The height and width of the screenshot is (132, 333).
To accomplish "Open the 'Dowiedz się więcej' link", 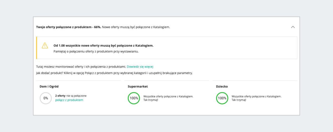I will tap(140, 67).
